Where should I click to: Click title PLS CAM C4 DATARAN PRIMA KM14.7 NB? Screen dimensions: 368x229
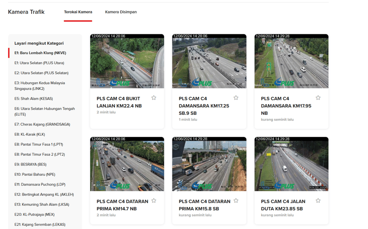122,205
